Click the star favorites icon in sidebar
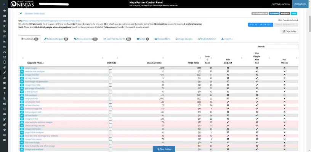The image size is (311, 152). point(4,11)
